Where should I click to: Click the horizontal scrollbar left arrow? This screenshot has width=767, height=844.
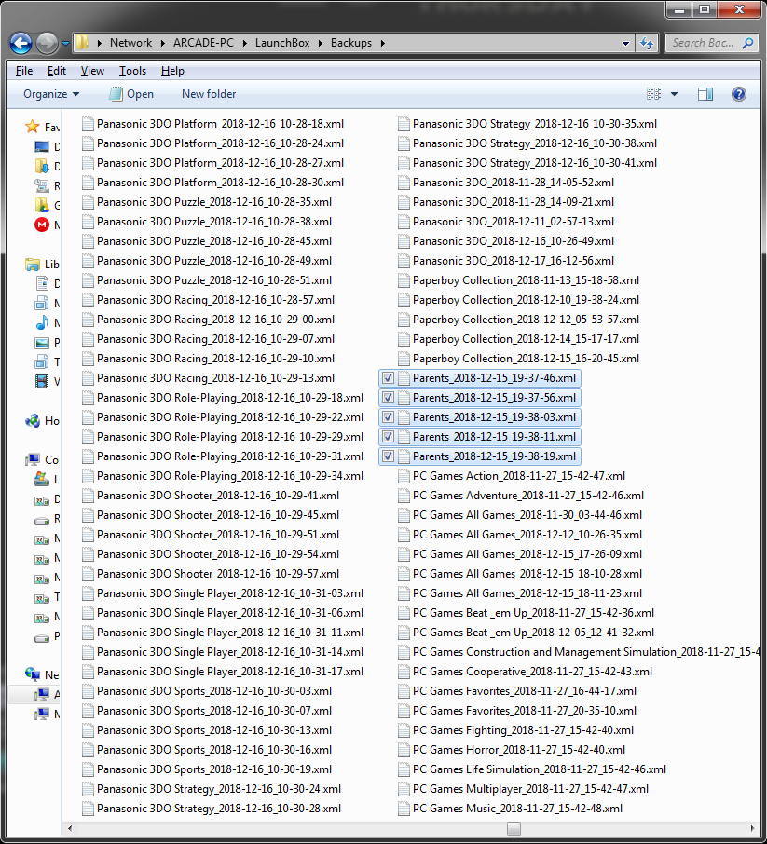pos(70,828)
